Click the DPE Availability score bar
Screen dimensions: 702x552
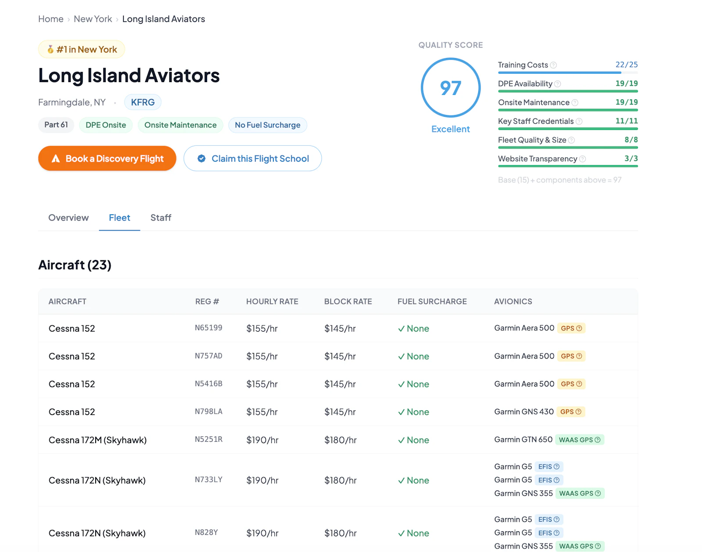568,91
